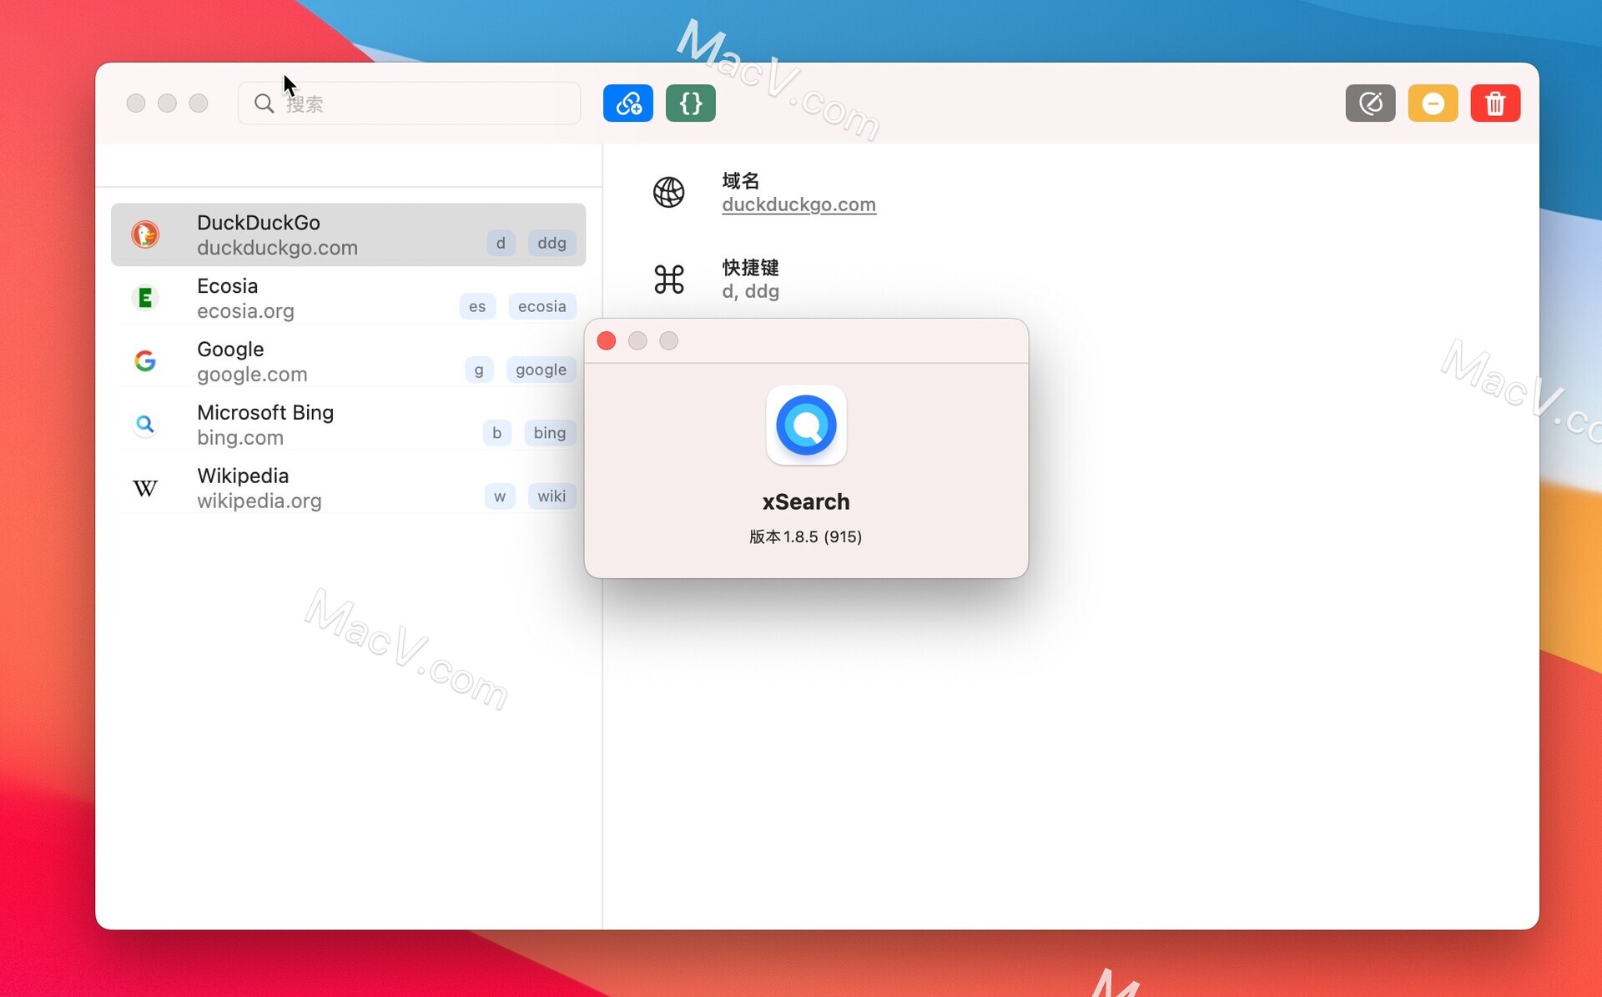Click the 'd' shortcut tag for DuckDuckGo
Screen dimensions: 1602x997
pos(501,243)
